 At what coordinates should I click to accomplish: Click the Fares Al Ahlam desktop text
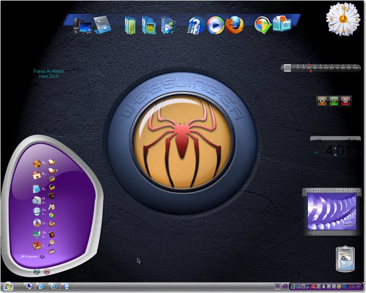tap(49, 74)
